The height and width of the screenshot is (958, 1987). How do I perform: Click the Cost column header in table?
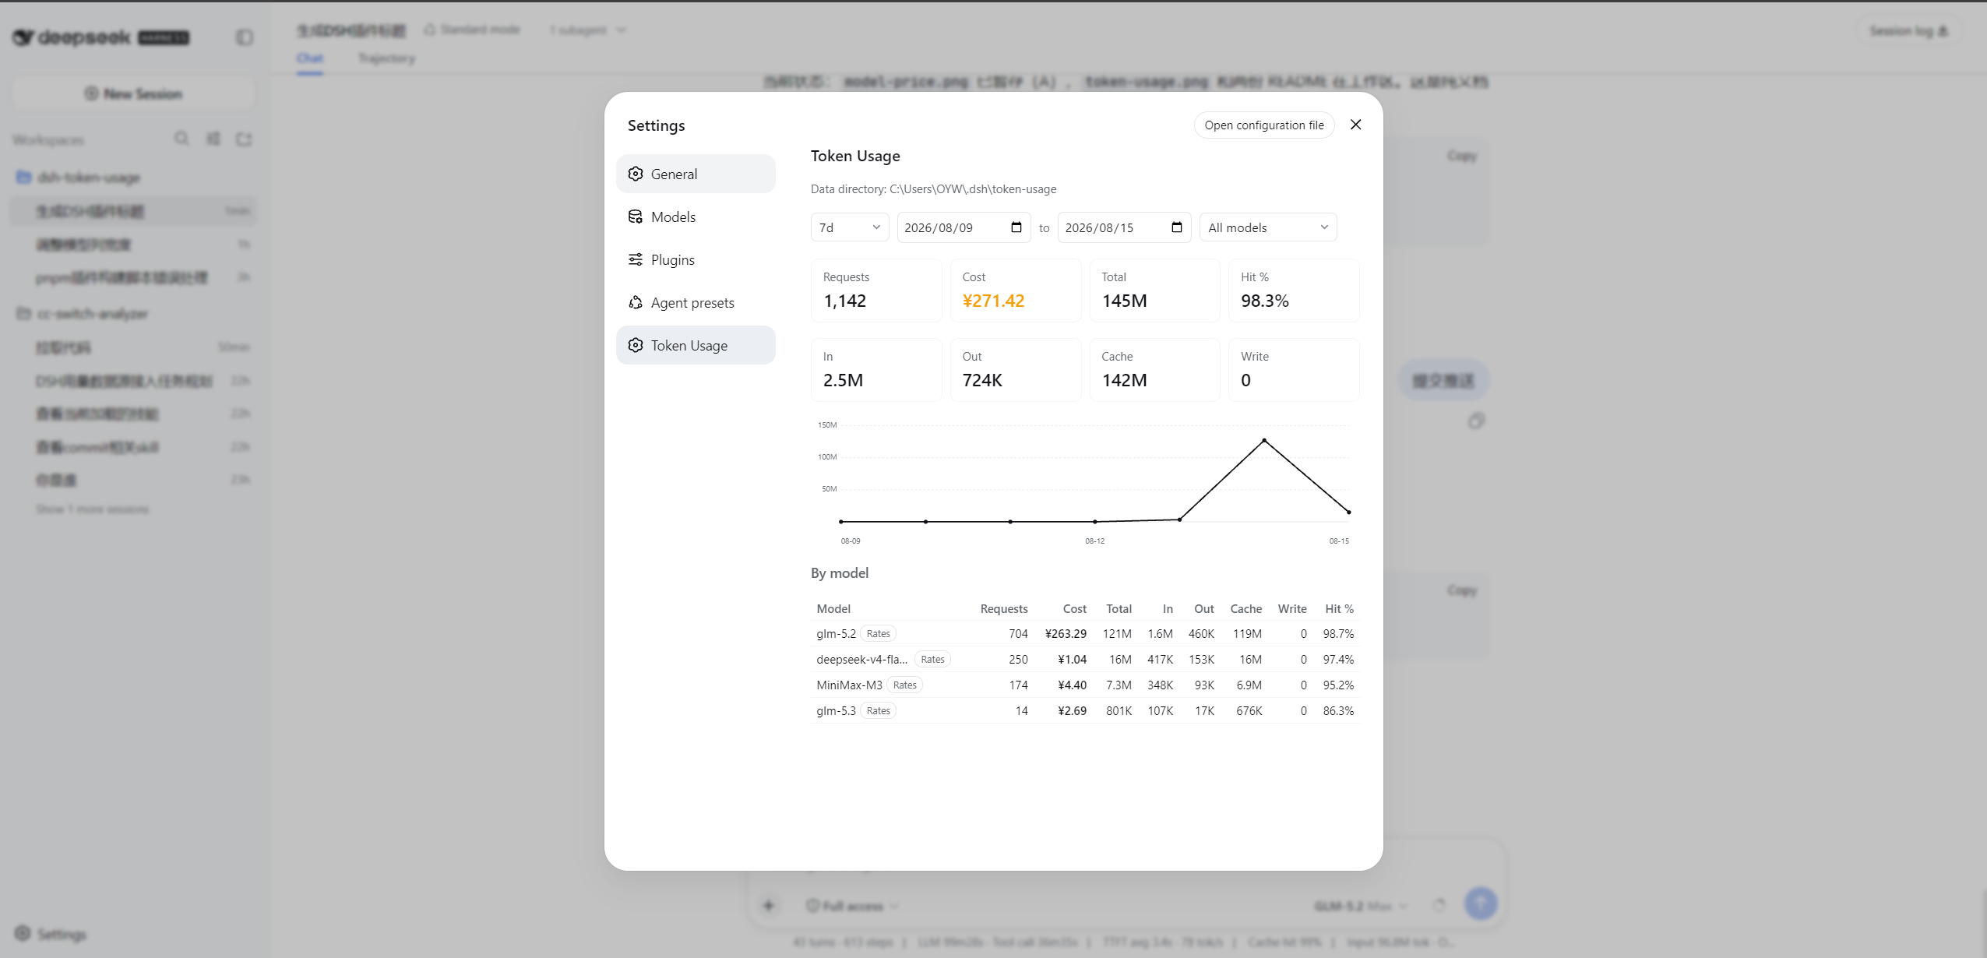coord(1075,609)
